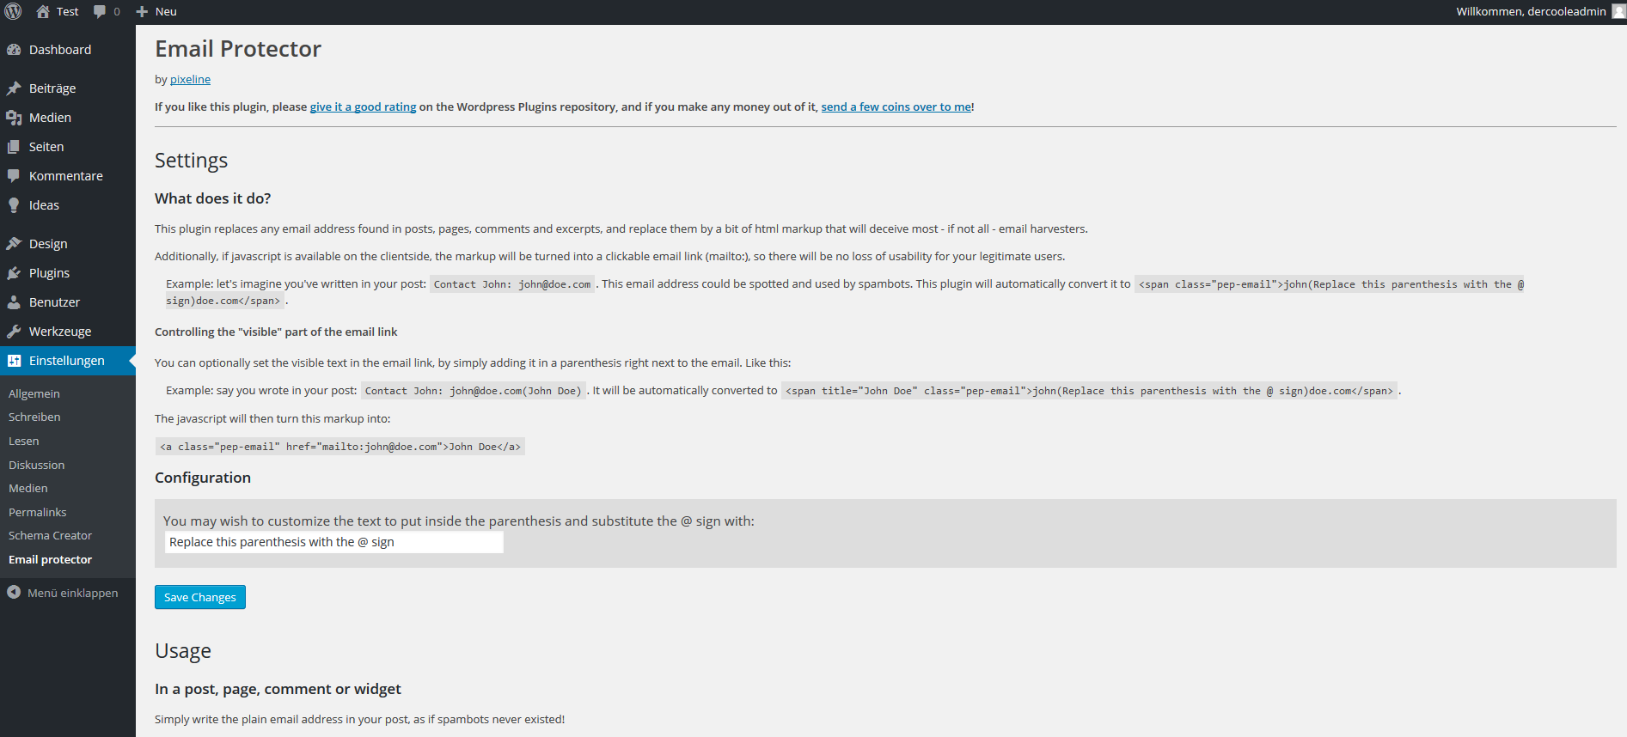Click the Kommentare speech bubble icon
1627x737 pixels.
(x=14, y=176)
